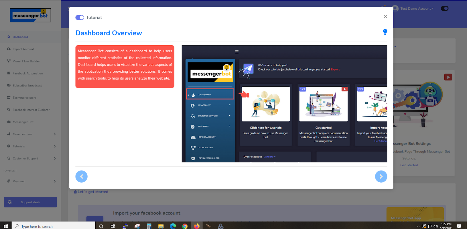Click the Dashboard Overview title
Viewport: 467px width, 229px height.
tap(109, 33)
